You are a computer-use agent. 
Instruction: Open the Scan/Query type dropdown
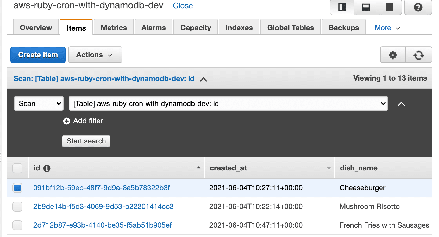pos(39,103)
